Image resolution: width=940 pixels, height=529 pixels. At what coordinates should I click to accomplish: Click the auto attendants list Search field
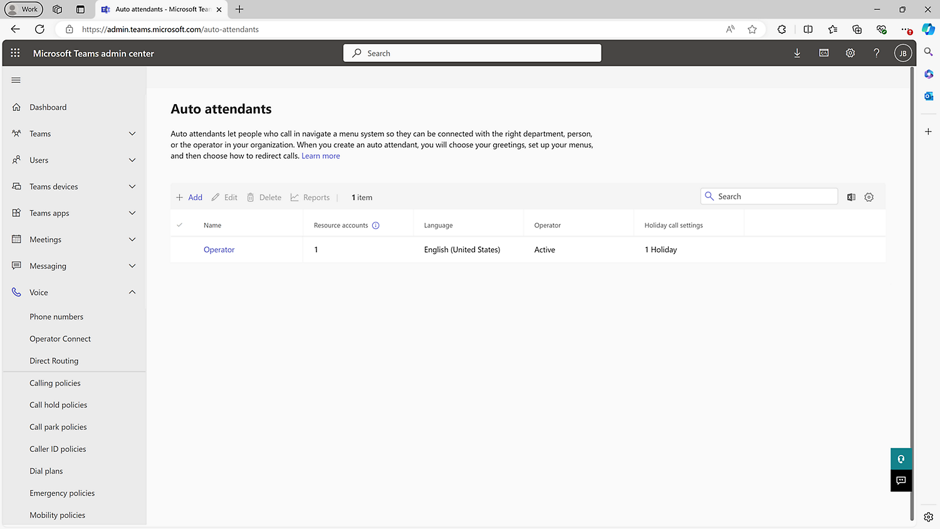(769, 196)
